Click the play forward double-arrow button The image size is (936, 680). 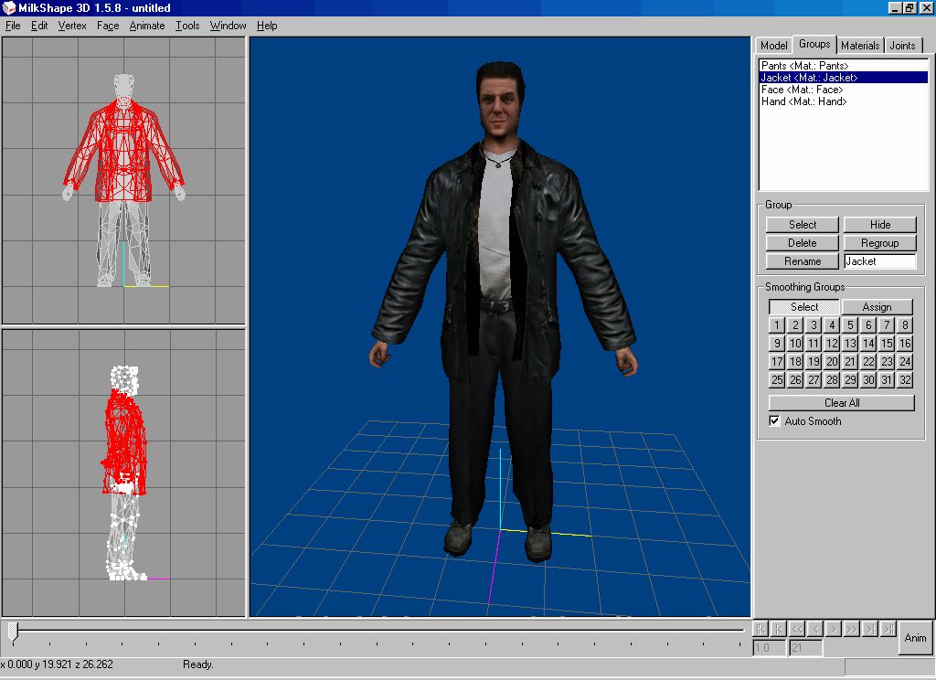853,629
